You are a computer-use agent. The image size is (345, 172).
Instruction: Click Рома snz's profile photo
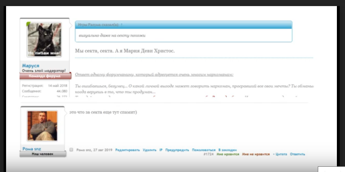coord(42,125)
